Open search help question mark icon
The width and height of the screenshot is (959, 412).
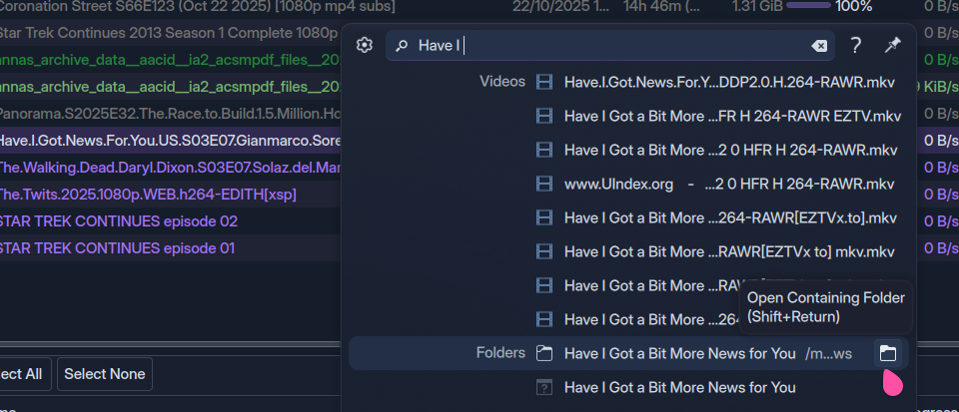(856, 46)
